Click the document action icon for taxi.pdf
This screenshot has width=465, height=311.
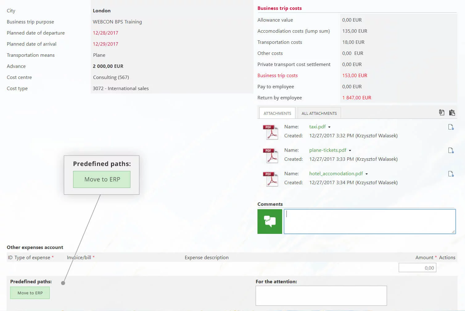click(451, 127)
